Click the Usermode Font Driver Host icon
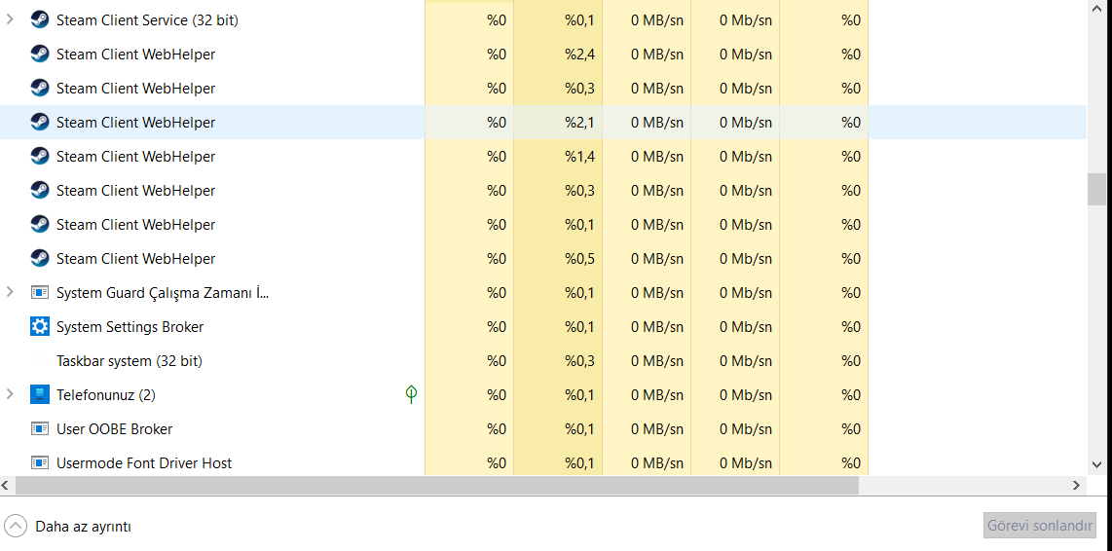 (x=40, y=462)
